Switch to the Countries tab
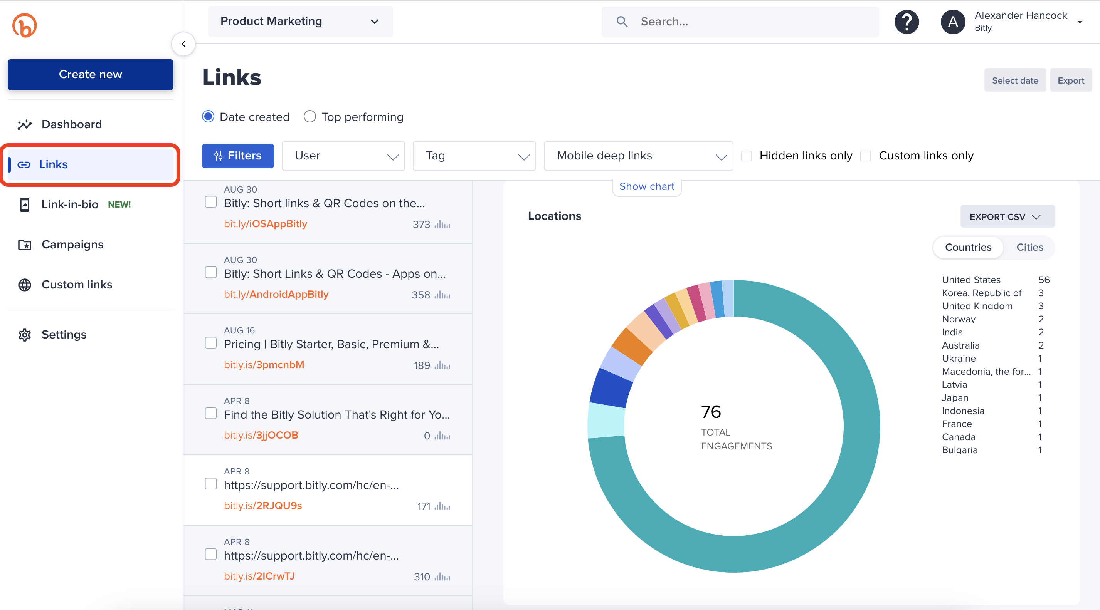Screen dimensions: 1100x610 (968, 247)
